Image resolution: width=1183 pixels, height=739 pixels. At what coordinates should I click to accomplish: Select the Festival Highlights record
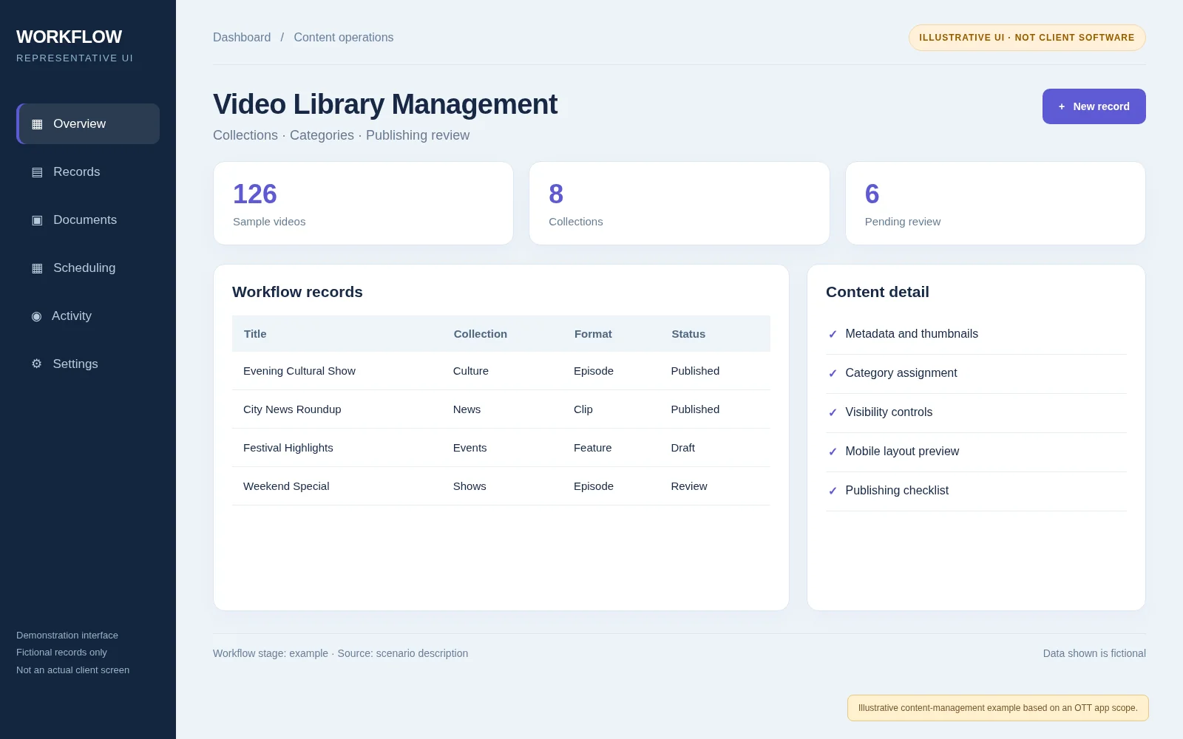pyautogui.click(x=501, y=448)
